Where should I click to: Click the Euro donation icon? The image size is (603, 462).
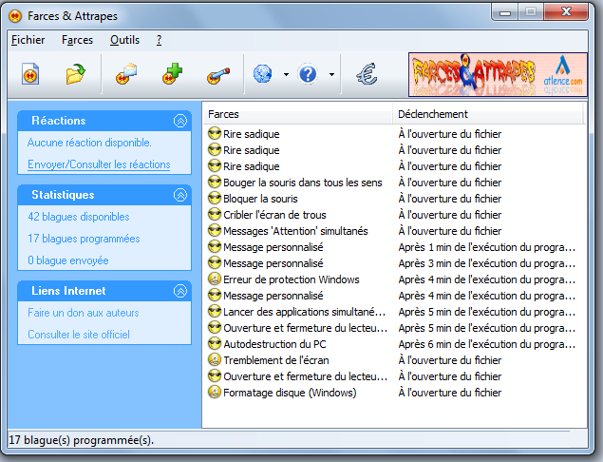[367, 74]
